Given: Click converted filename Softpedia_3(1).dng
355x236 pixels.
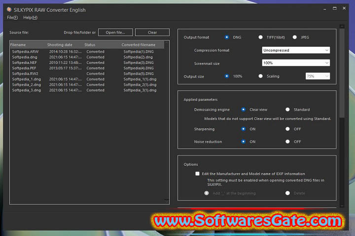Looking at the screenshot, I should tap(140, 90).
